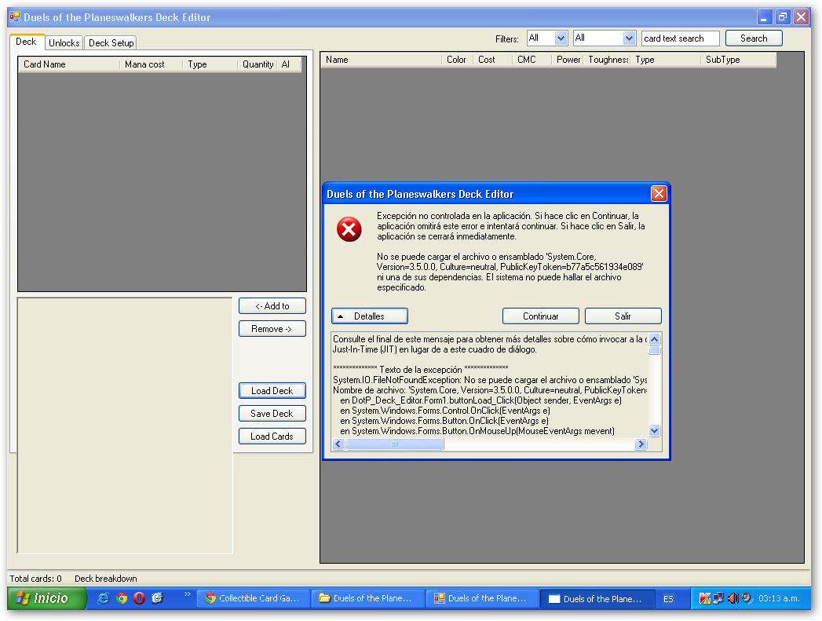Click the Salir button
The width and height of the screenshot is (822, 621).
[623, 316]
